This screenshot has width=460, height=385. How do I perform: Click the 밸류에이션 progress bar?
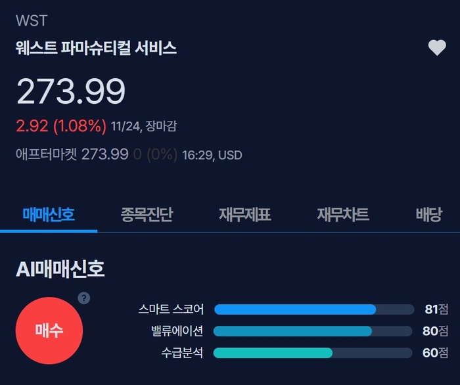[x=312, y=331]
